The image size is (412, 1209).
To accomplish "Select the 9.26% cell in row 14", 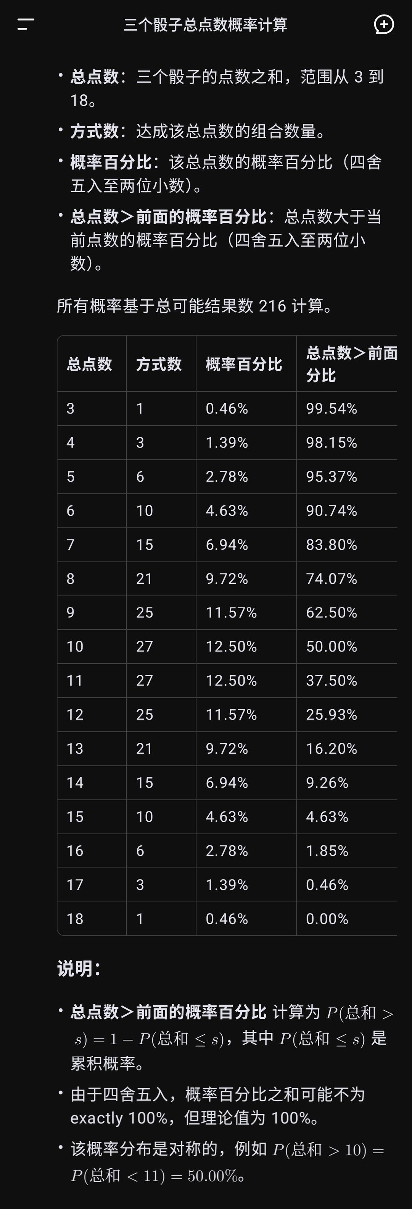I will point(327,783).
